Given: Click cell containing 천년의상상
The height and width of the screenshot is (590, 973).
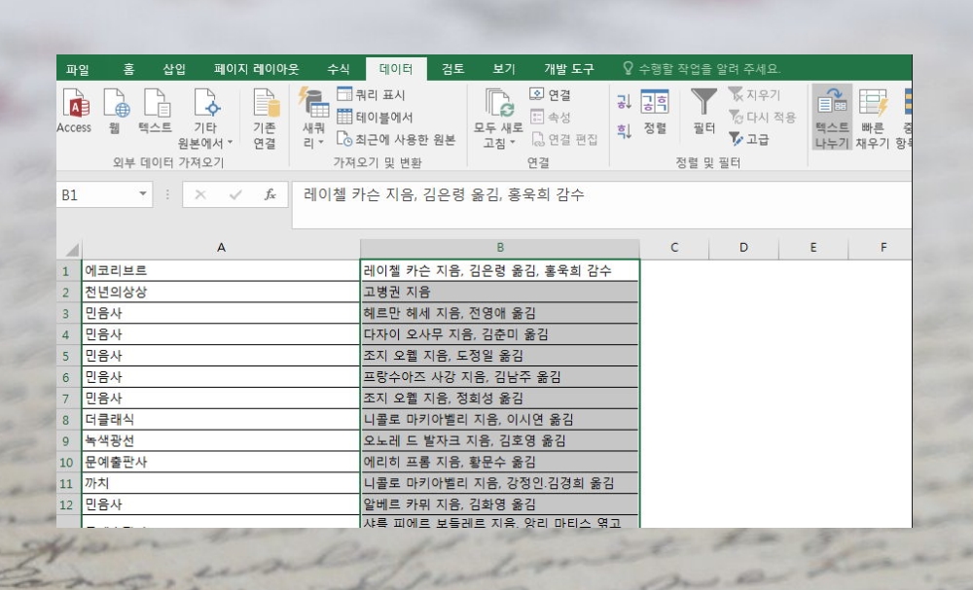Looking at the screenshot, I should click(x=221, y=292).
